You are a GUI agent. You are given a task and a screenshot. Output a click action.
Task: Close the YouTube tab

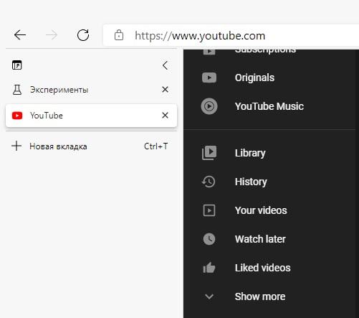click(x=165, y=116)
